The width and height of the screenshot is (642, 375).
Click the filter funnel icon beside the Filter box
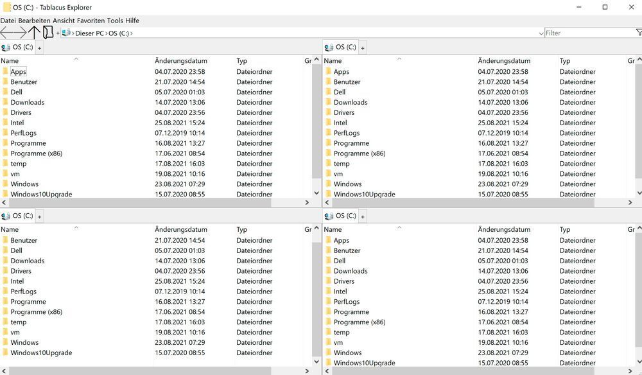click(x=638, y=33)
